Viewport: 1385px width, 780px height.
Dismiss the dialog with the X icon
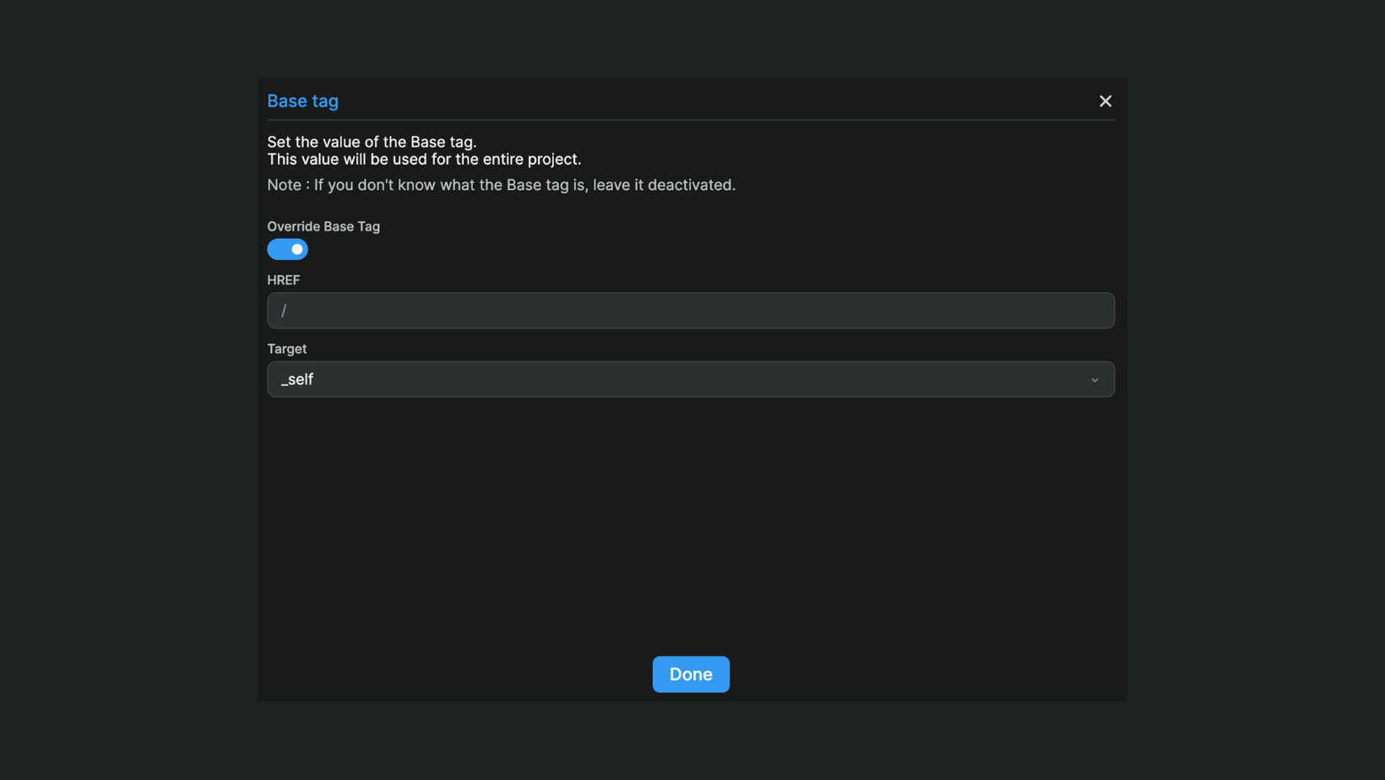coord(1105,100)
